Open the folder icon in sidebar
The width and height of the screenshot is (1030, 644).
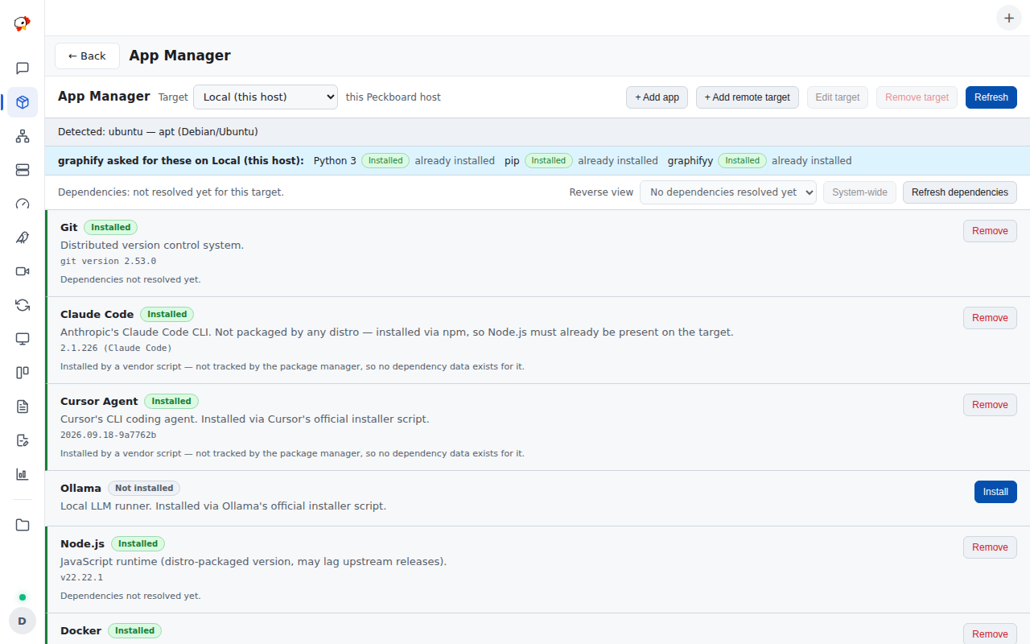[23, 525]
